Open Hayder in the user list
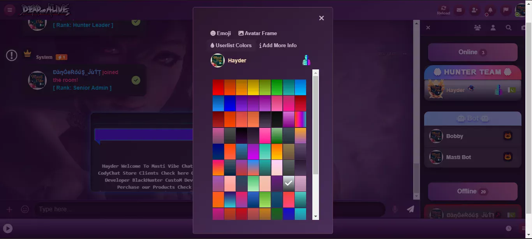 click(x=473, y=90)
